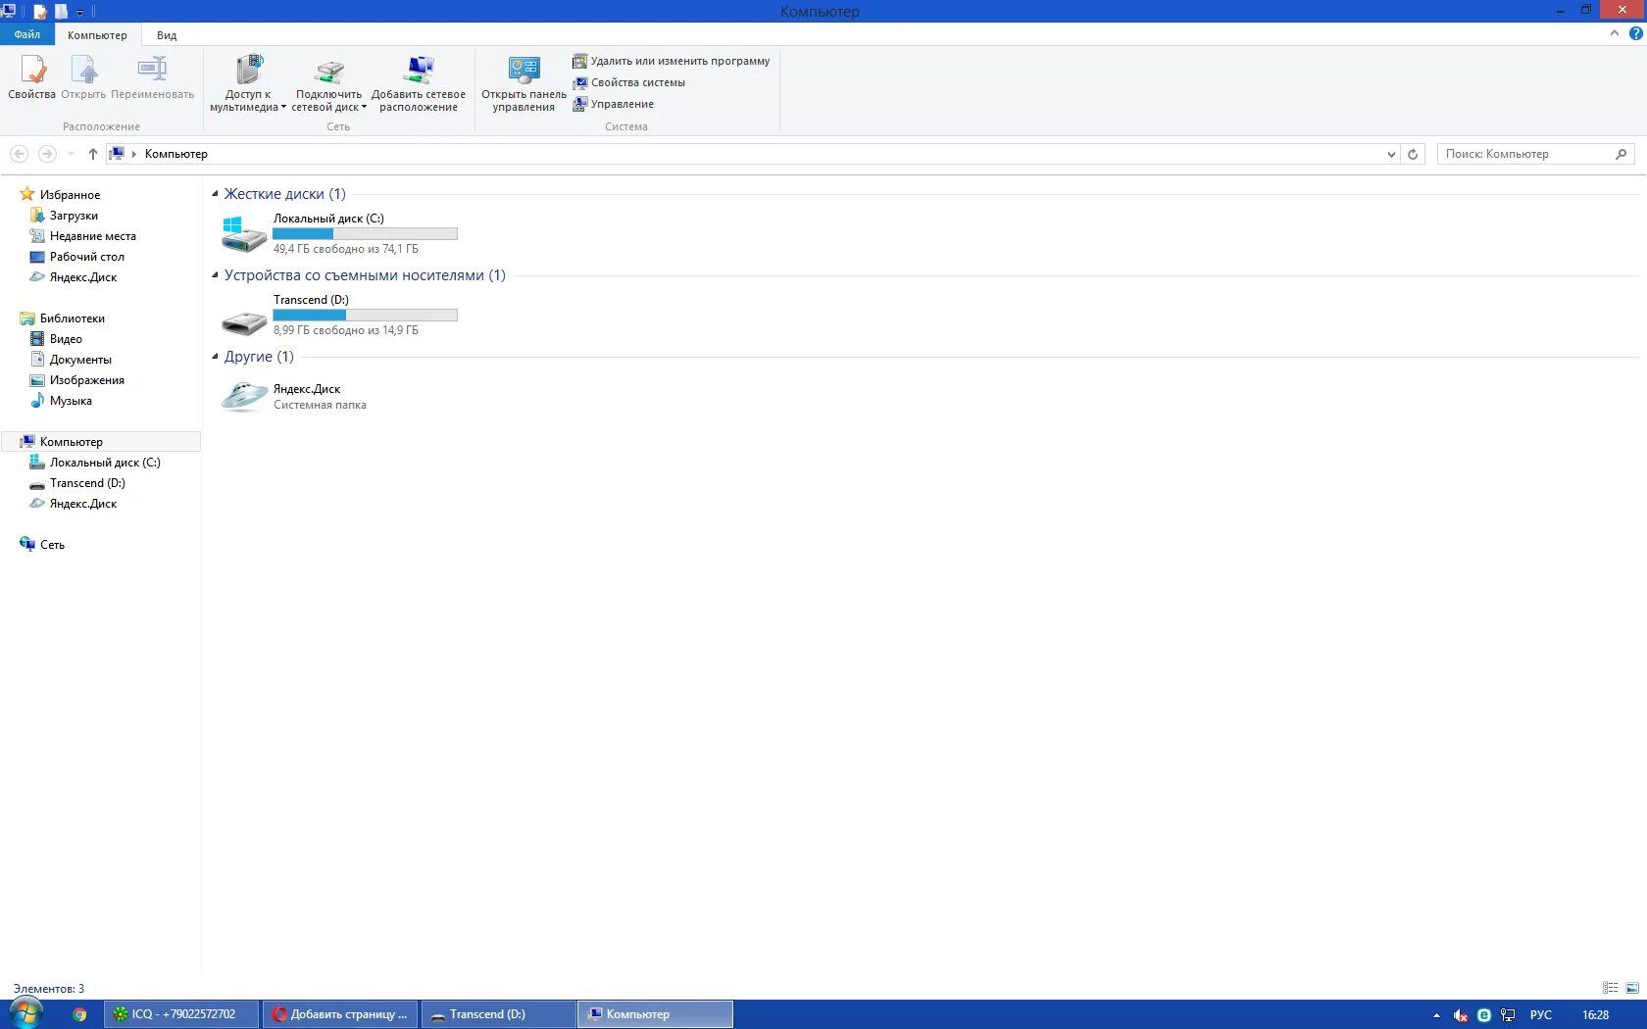Collapse the Другие (1) group

[x=215, y=357]
